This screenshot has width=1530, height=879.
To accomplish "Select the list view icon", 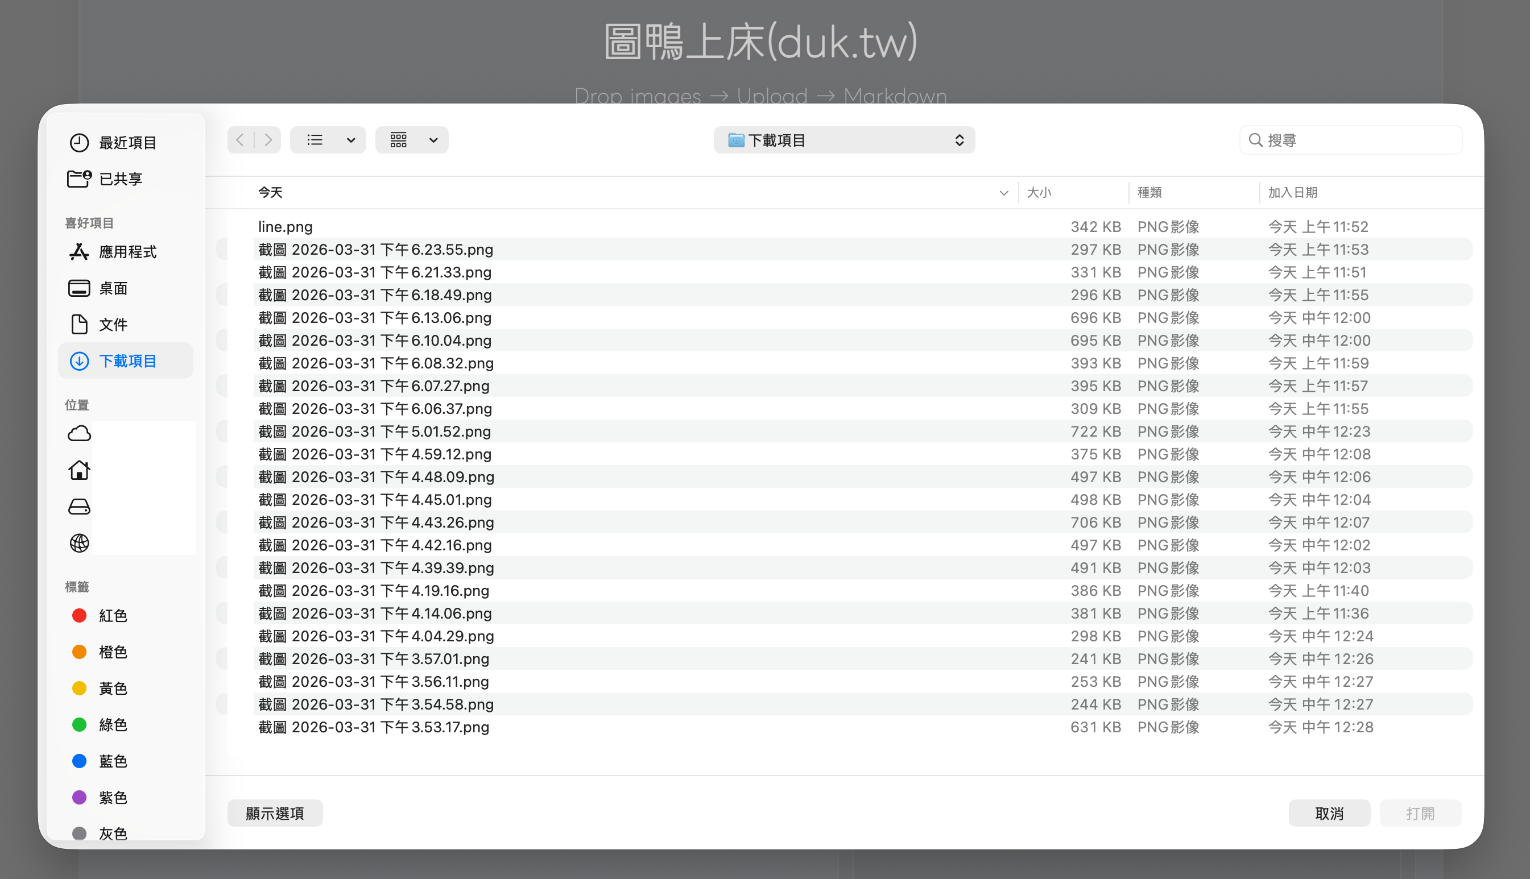I will coord(315,139).
